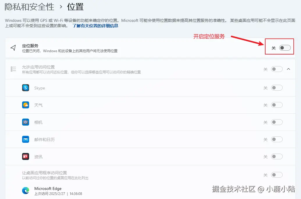Enable 邮件和日历 location access

(277, 139)
